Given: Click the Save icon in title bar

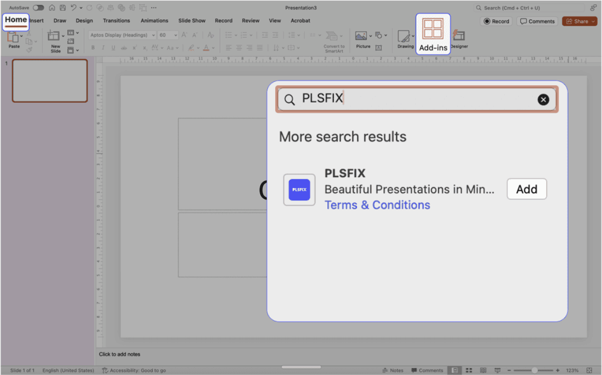Looking at the screenshot, I should pyautogui.click(x=63, y=8).
